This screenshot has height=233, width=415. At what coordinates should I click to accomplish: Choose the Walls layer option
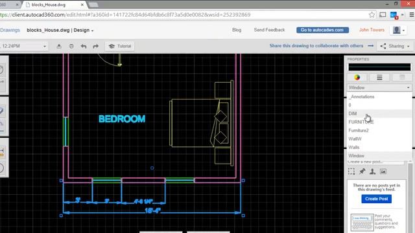point(379,148)
